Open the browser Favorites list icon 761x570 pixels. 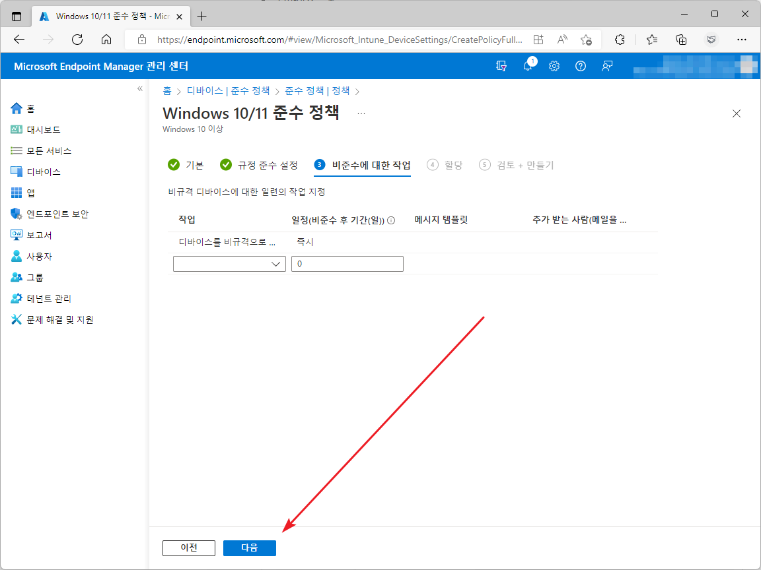(x=652, y=40)
